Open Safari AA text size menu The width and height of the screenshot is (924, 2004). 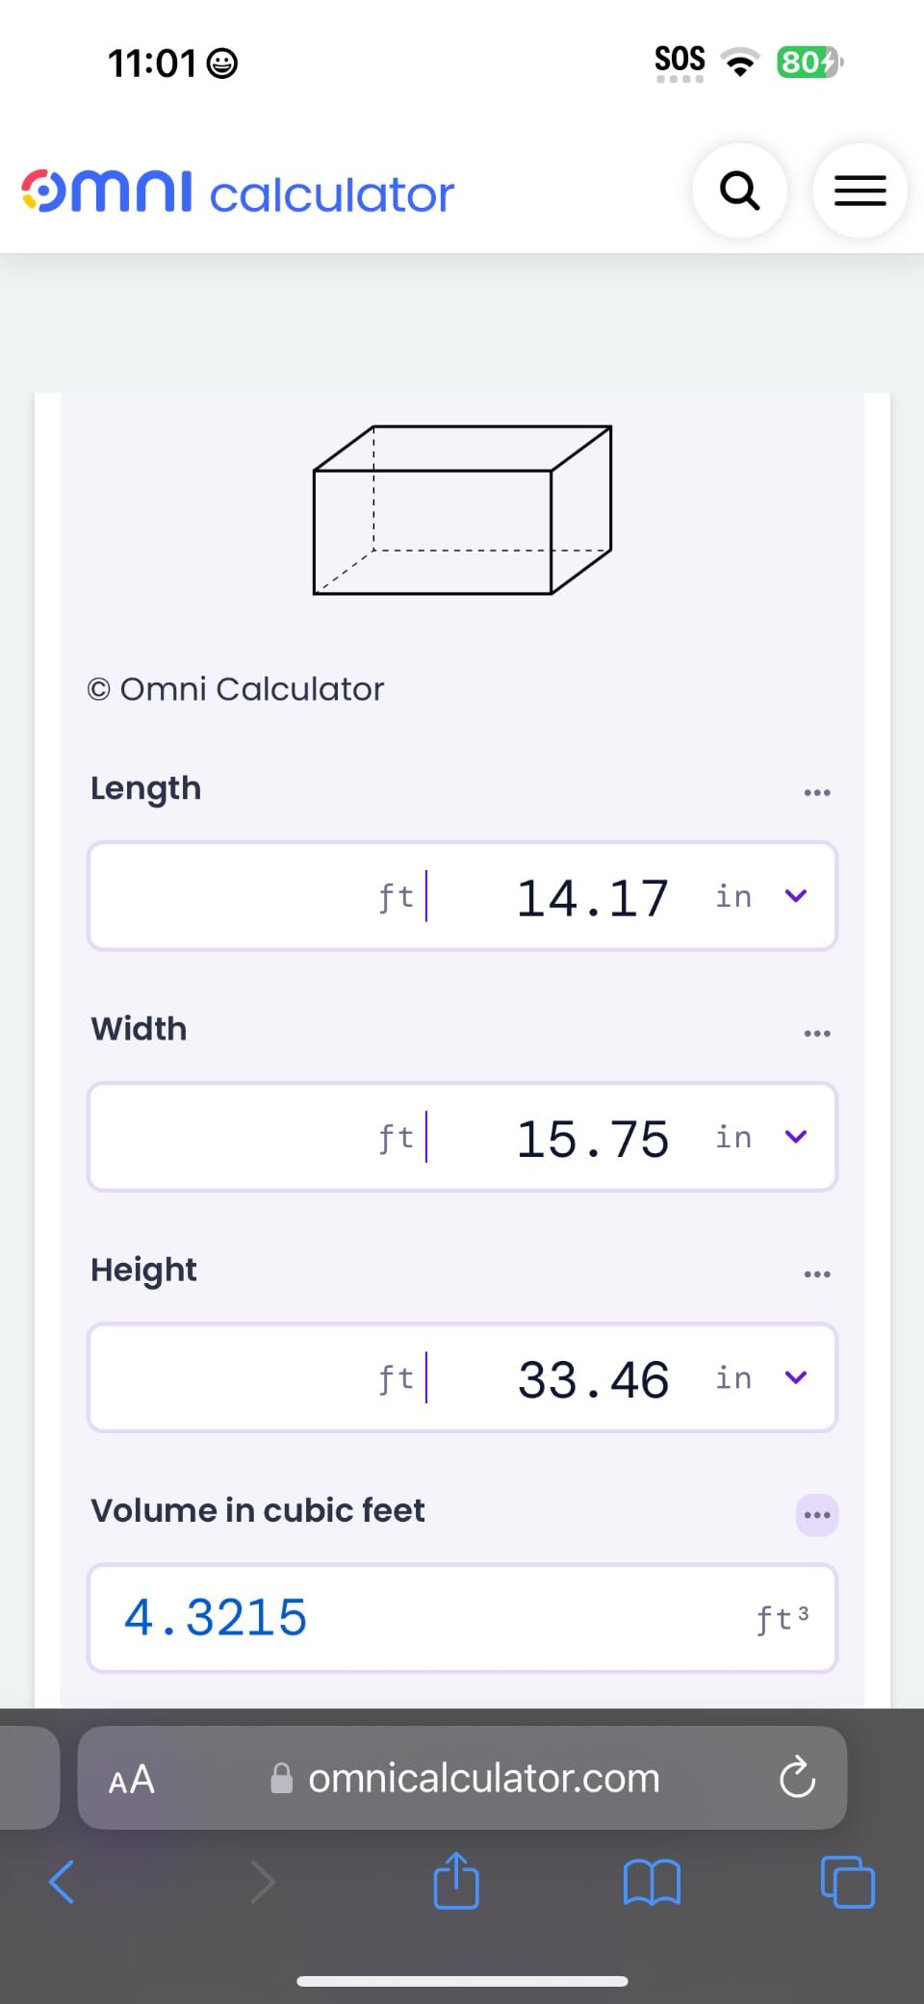(x=132, y=1779)
